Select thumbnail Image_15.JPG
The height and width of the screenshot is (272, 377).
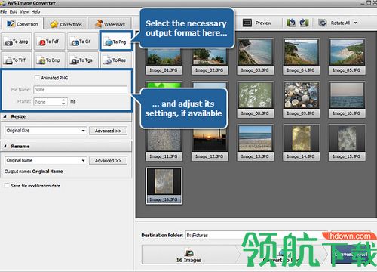click(347, 143)
